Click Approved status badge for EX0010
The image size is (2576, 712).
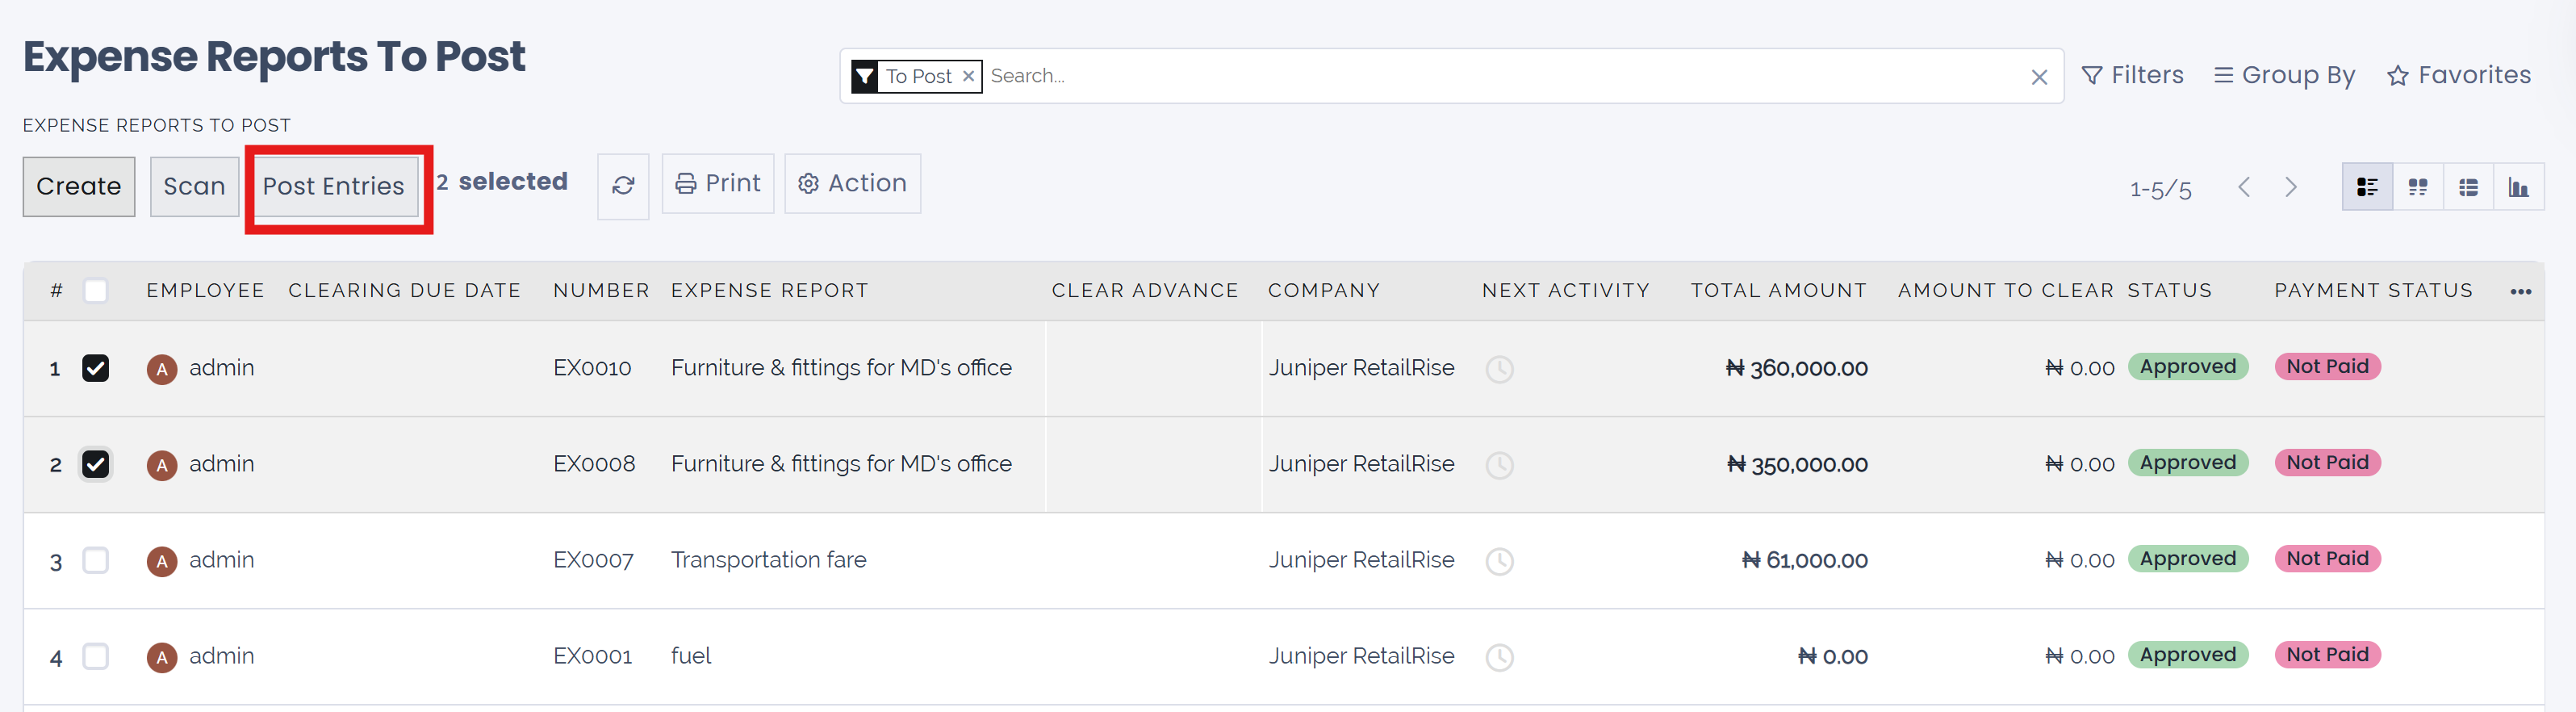(x=2188, y=367)
